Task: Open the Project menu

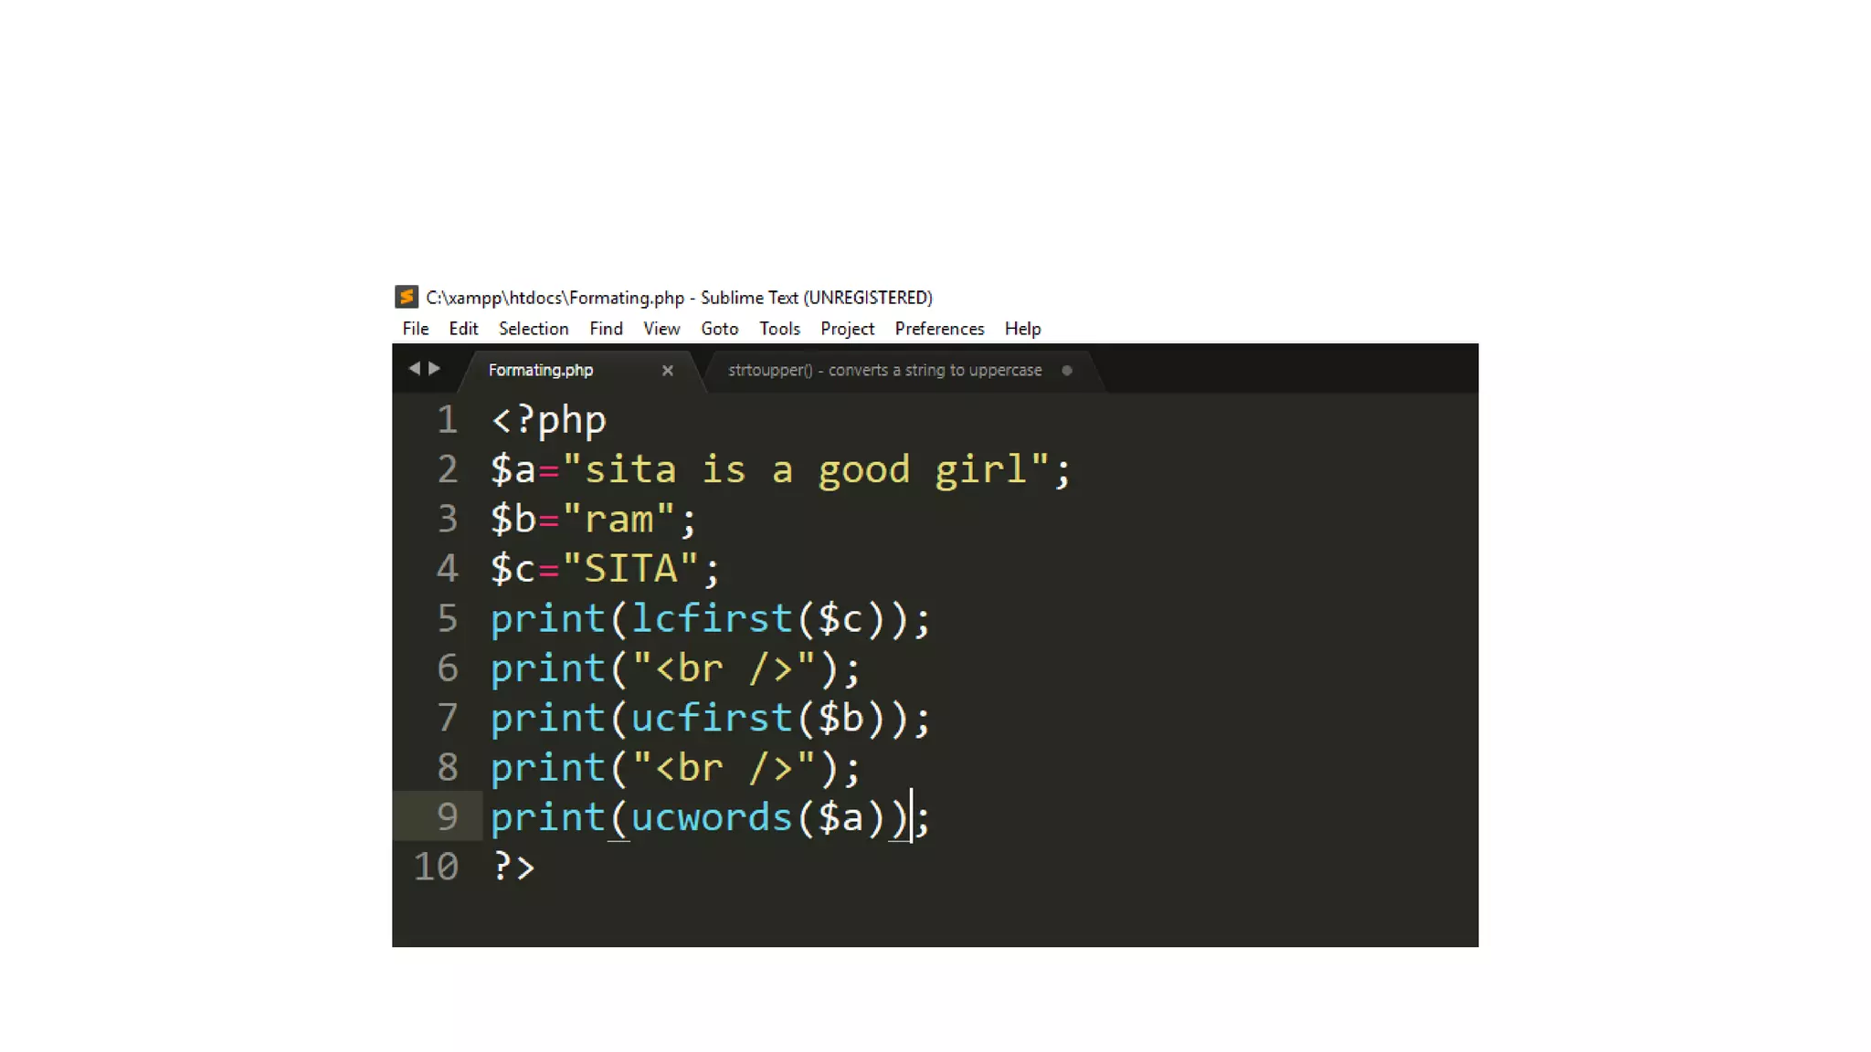Action: click(x=847, y=329)
